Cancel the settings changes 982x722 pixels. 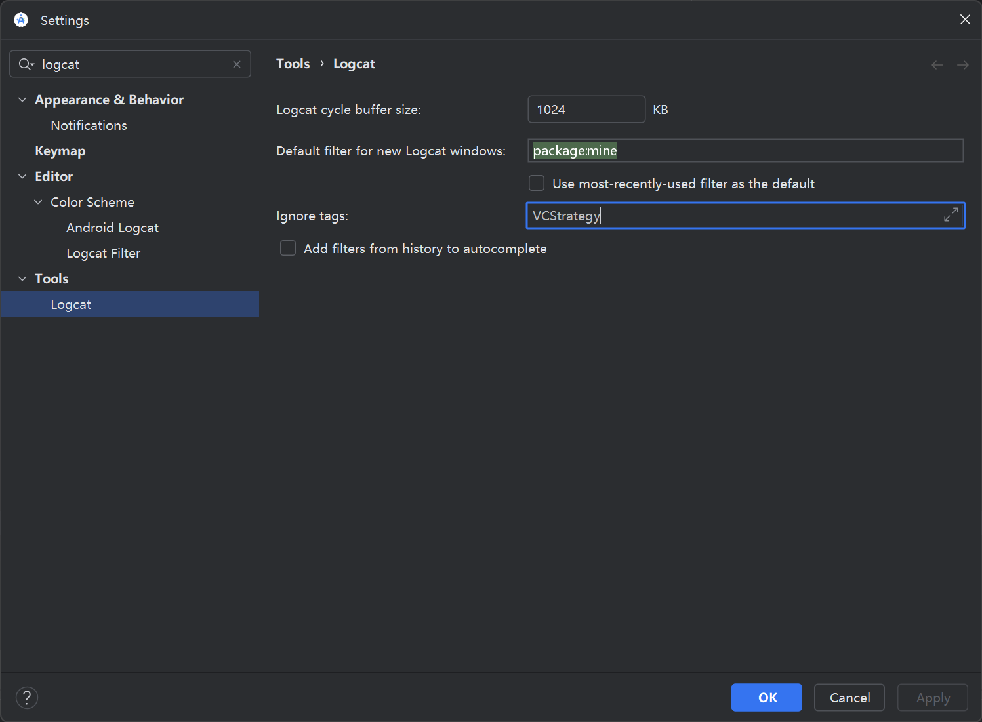(x=849, y=698)
